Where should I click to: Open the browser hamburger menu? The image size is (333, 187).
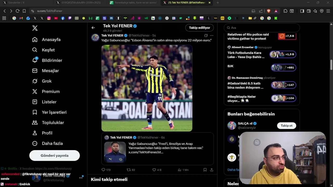pos(328,11)
